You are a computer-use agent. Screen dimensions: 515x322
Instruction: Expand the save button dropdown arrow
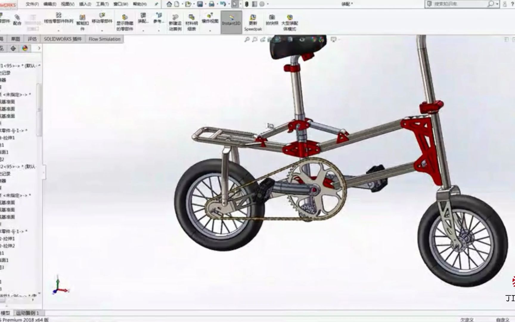(205, 4)
